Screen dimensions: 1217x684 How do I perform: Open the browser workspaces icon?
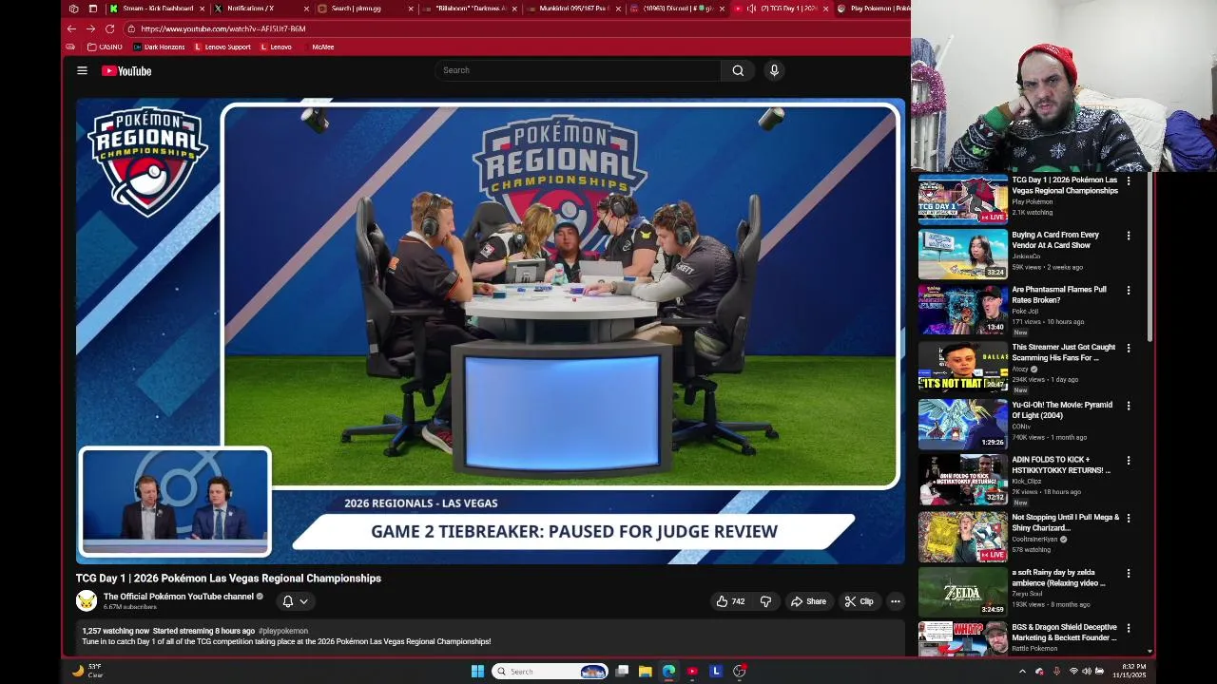pos(73,9)
